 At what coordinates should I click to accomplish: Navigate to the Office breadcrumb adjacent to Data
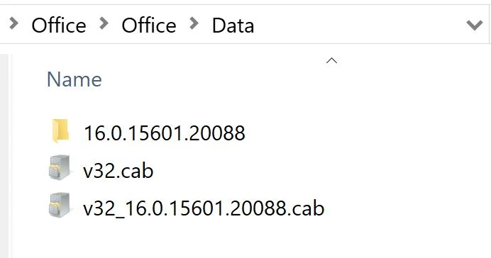click(x=149, y=26)
